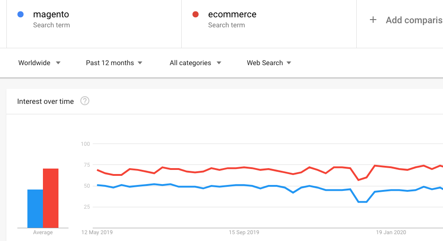Click the 12 May 2019 axis label
This screenshot has width=443, height=241.
[x=97, y=232]
